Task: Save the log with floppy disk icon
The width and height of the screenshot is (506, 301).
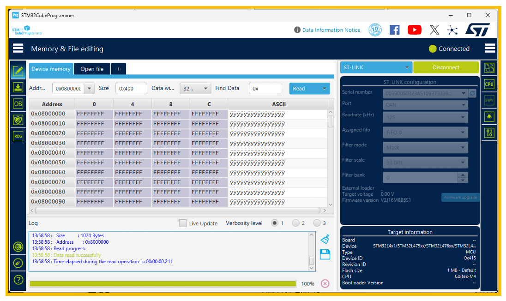Action: [x=325, y=254]
